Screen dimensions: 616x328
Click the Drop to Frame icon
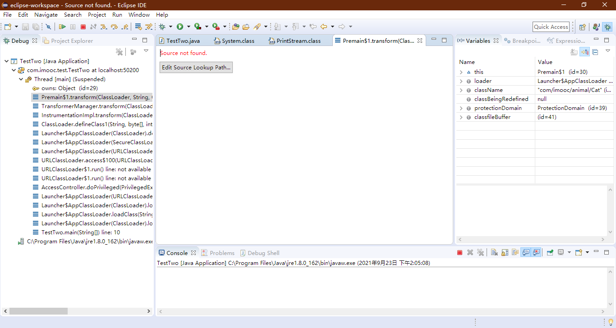[x=138, y=27]
